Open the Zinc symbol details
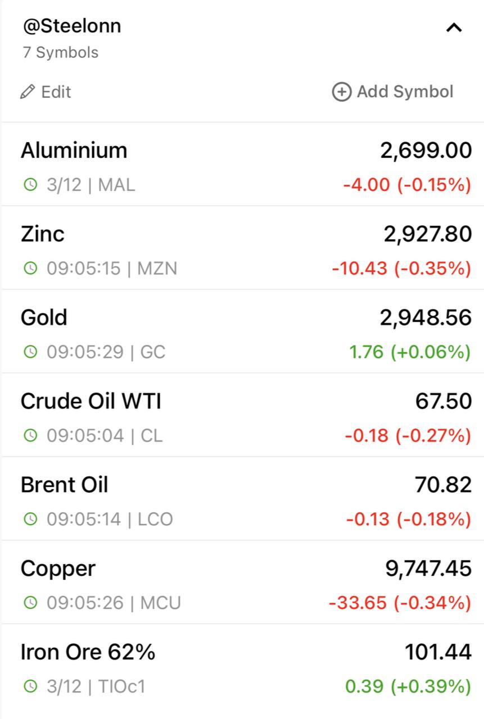The image size is (484, 719). [242, 248]
